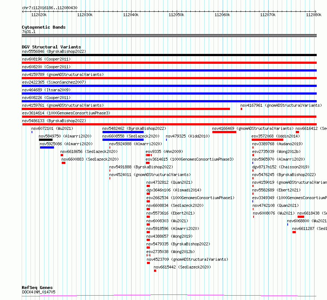
Task: Open the nsv5924988 (Almarri2020) label
Action: (136, 144)
